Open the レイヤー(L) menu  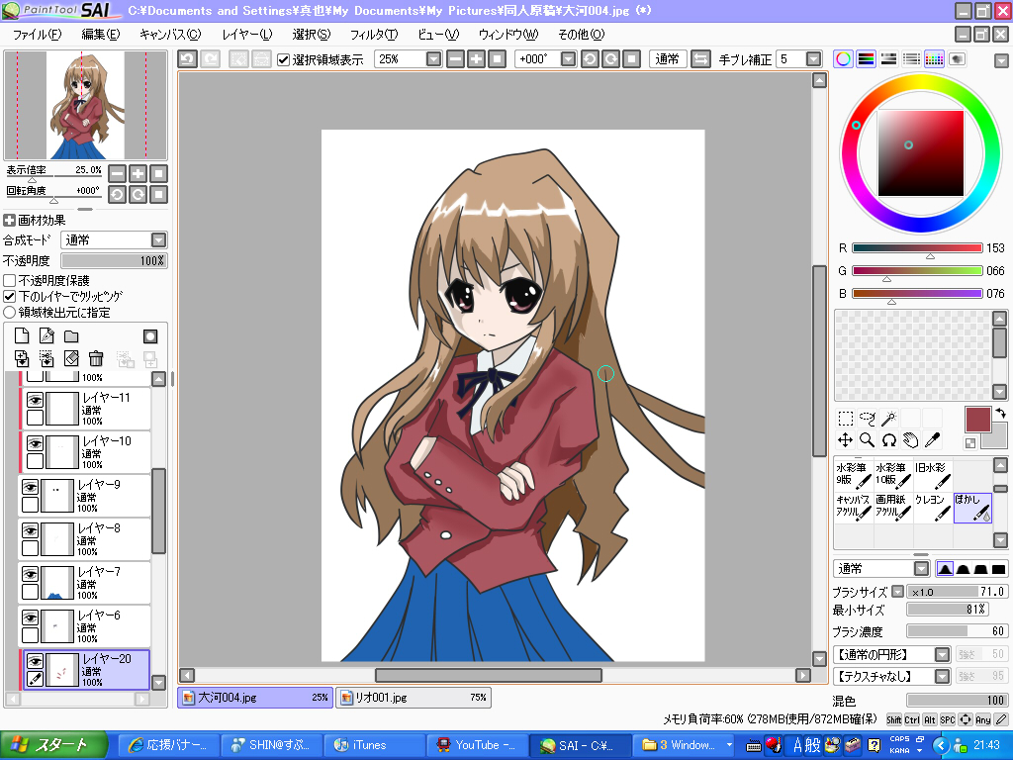(246, 35)
